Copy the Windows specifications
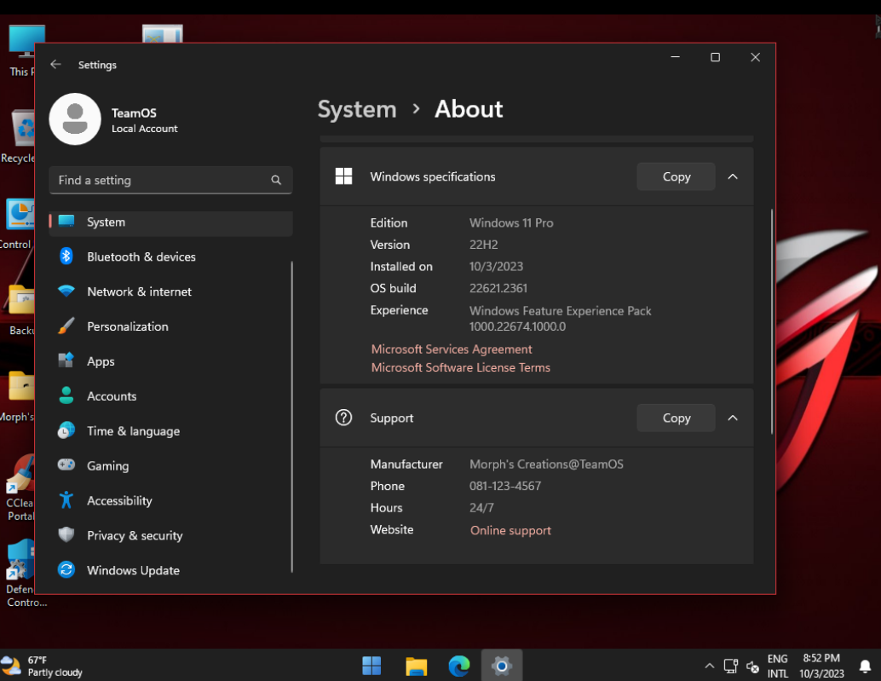 tap(676, 176)
